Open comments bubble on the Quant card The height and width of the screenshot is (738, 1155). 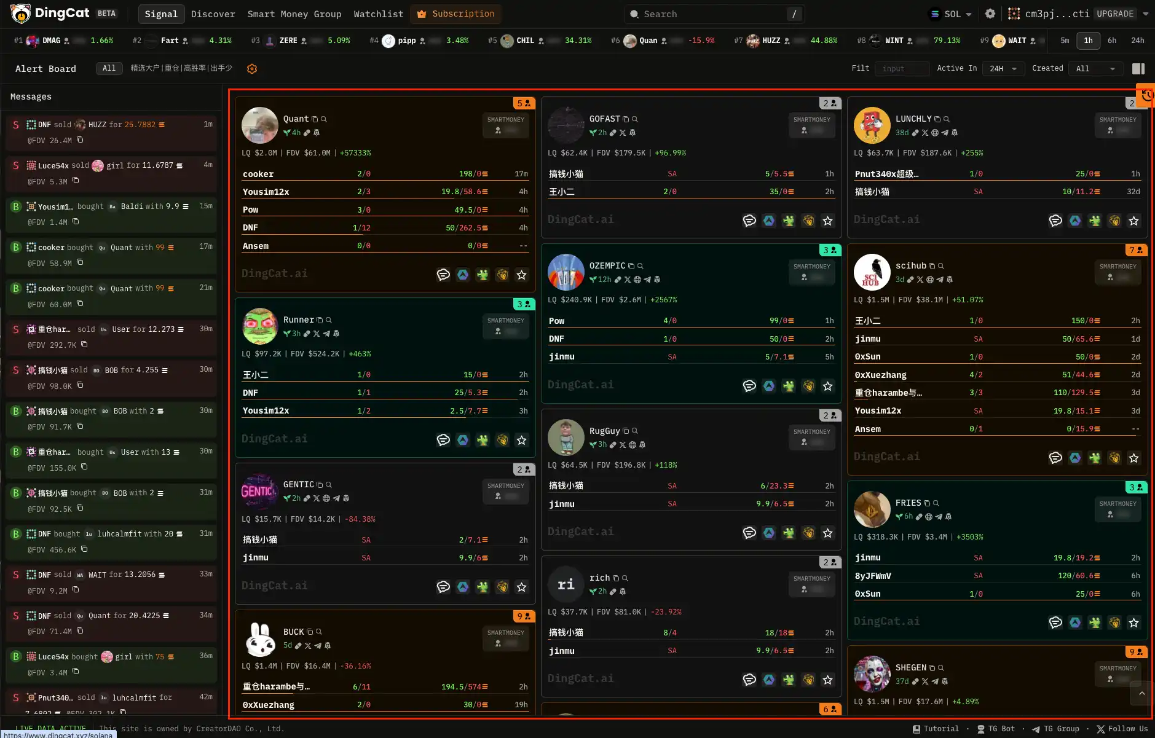[x=443, y=275]
